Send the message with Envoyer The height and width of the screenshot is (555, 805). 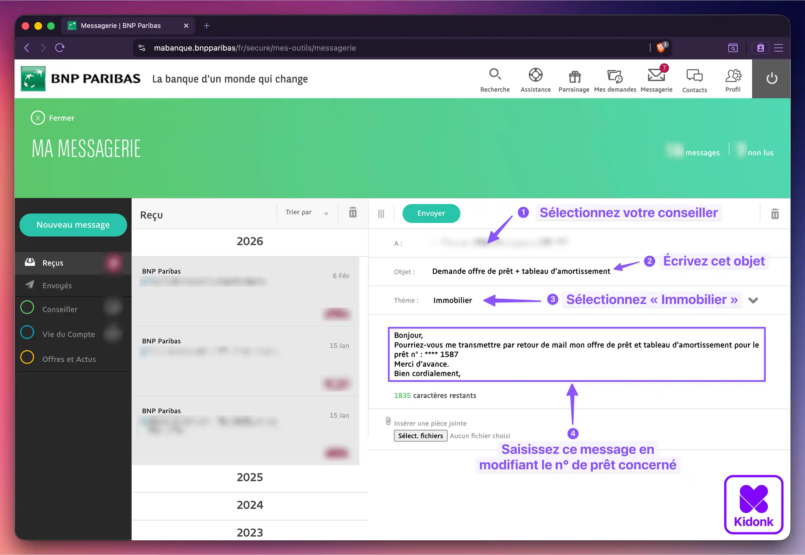(431, 213)
